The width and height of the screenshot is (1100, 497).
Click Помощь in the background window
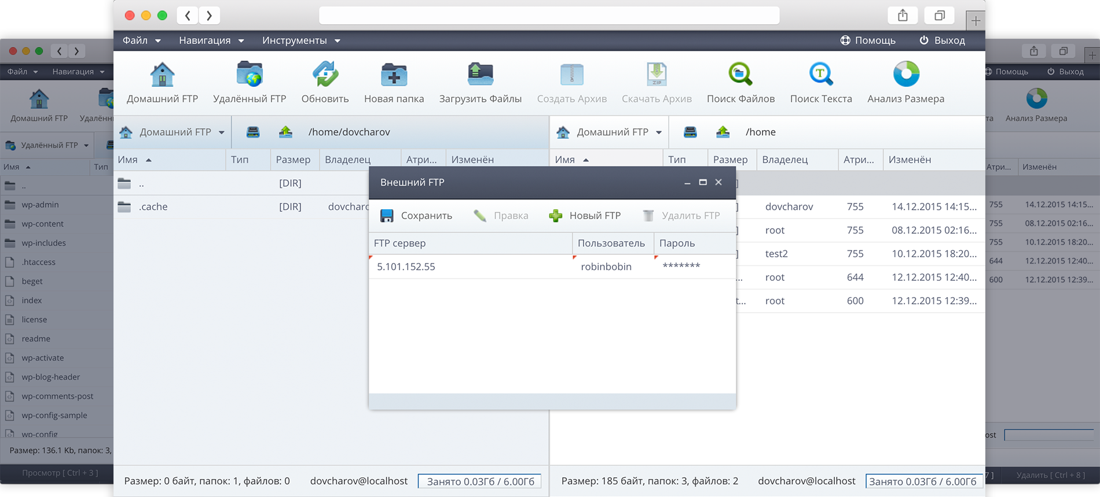(x=1006, y=72)
